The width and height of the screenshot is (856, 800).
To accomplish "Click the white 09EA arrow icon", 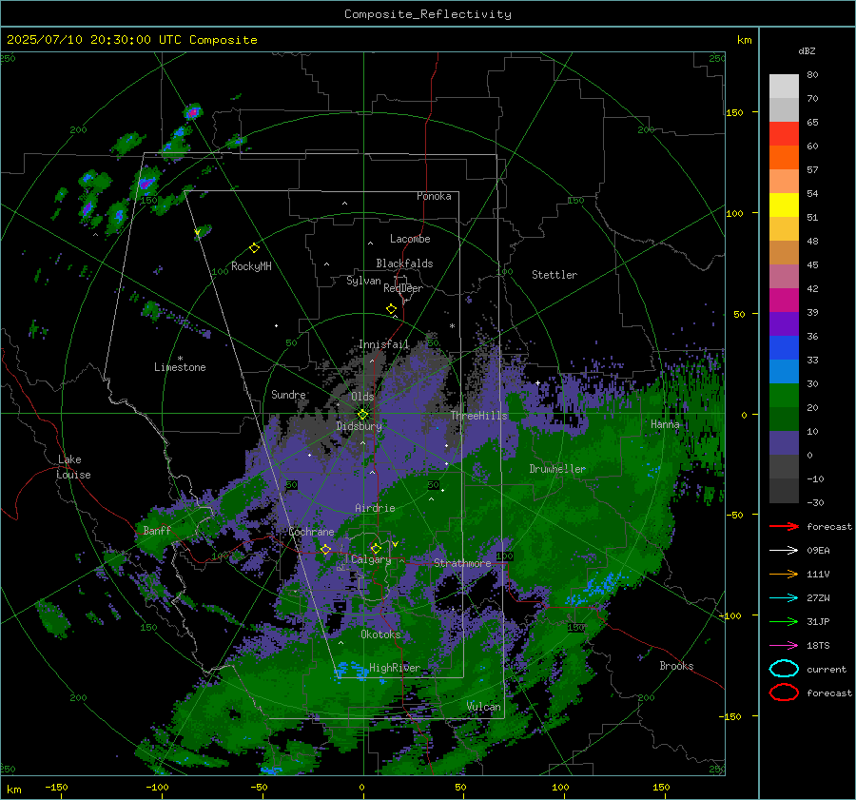I will (x=784, y=551).
